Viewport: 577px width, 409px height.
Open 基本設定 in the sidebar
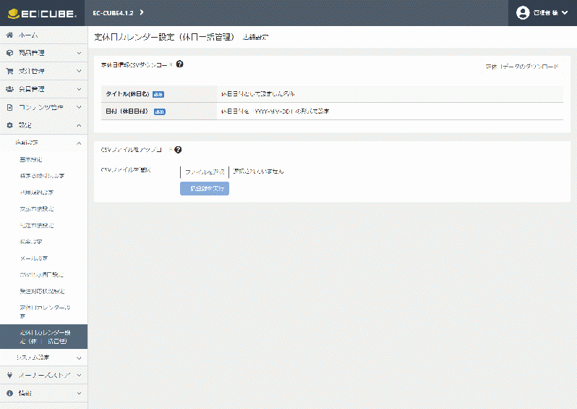click(x=31, y=159)
